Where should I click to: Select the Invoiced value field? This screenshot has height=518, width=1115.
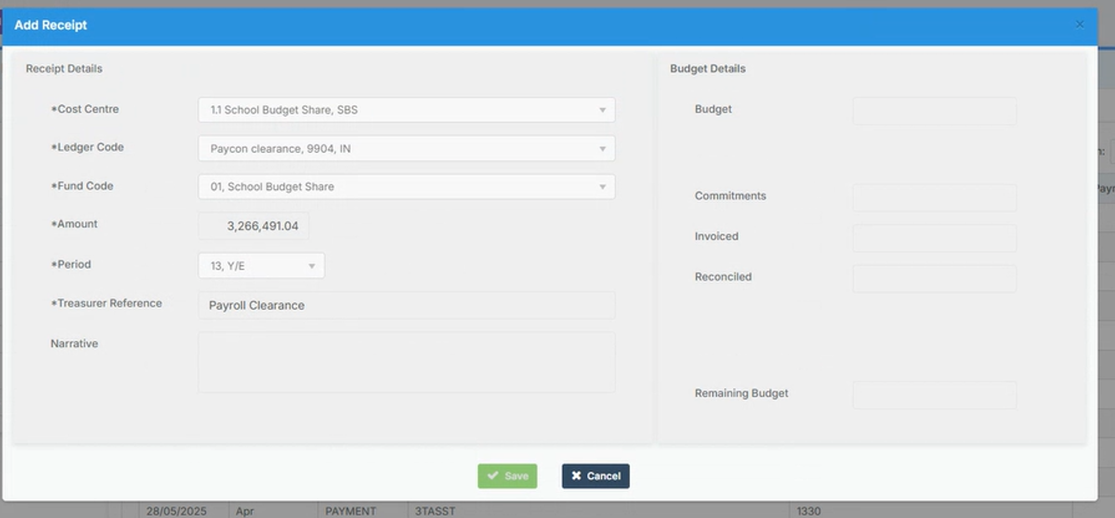click(934, 238)
